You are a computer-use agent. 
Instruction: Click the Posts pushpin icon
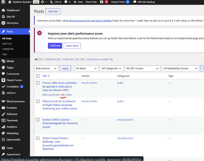3,32
